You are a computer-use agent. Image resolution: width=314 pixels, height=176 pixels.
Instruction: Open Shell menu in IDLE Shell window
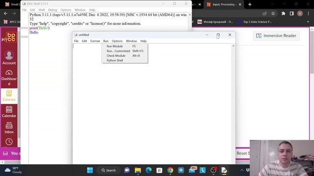[x=41, y=10]
